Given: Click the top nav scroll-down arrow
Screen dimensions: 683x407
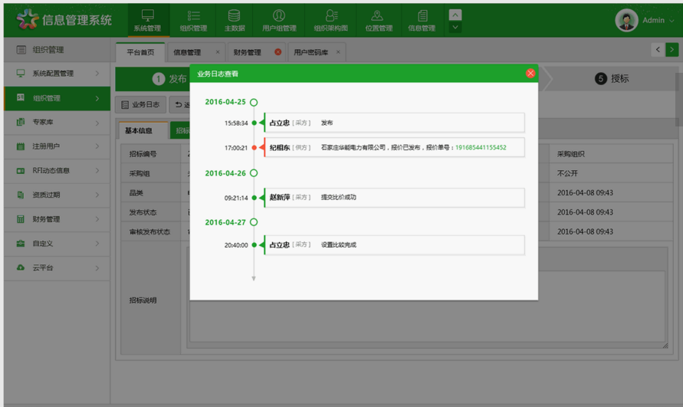Looking at the screenshot, I should click(455, 28).
